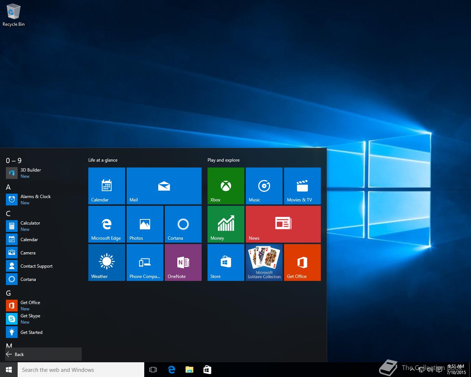Click the Windows Start button
This screenshot has width=471, height=377.
point(9,370)
